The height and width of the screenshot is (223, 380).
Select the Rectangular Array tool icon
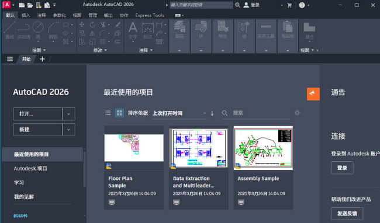103,41
